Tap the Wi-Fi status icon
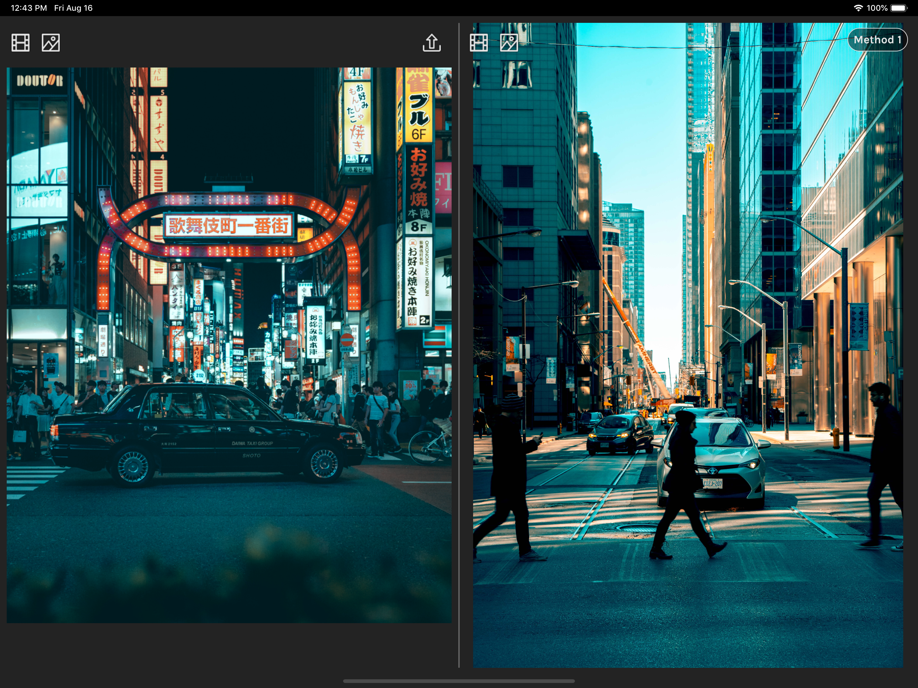Viewport: 918px width, 688px height. pyautogui.click(x=858, y=8)
